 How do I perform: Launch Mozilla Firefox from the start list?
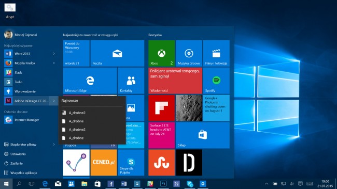coord(27,63)
